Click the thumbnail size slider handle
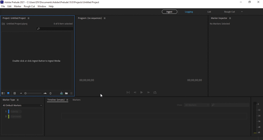This screenshot has height=140, width=263. [25, 93]
